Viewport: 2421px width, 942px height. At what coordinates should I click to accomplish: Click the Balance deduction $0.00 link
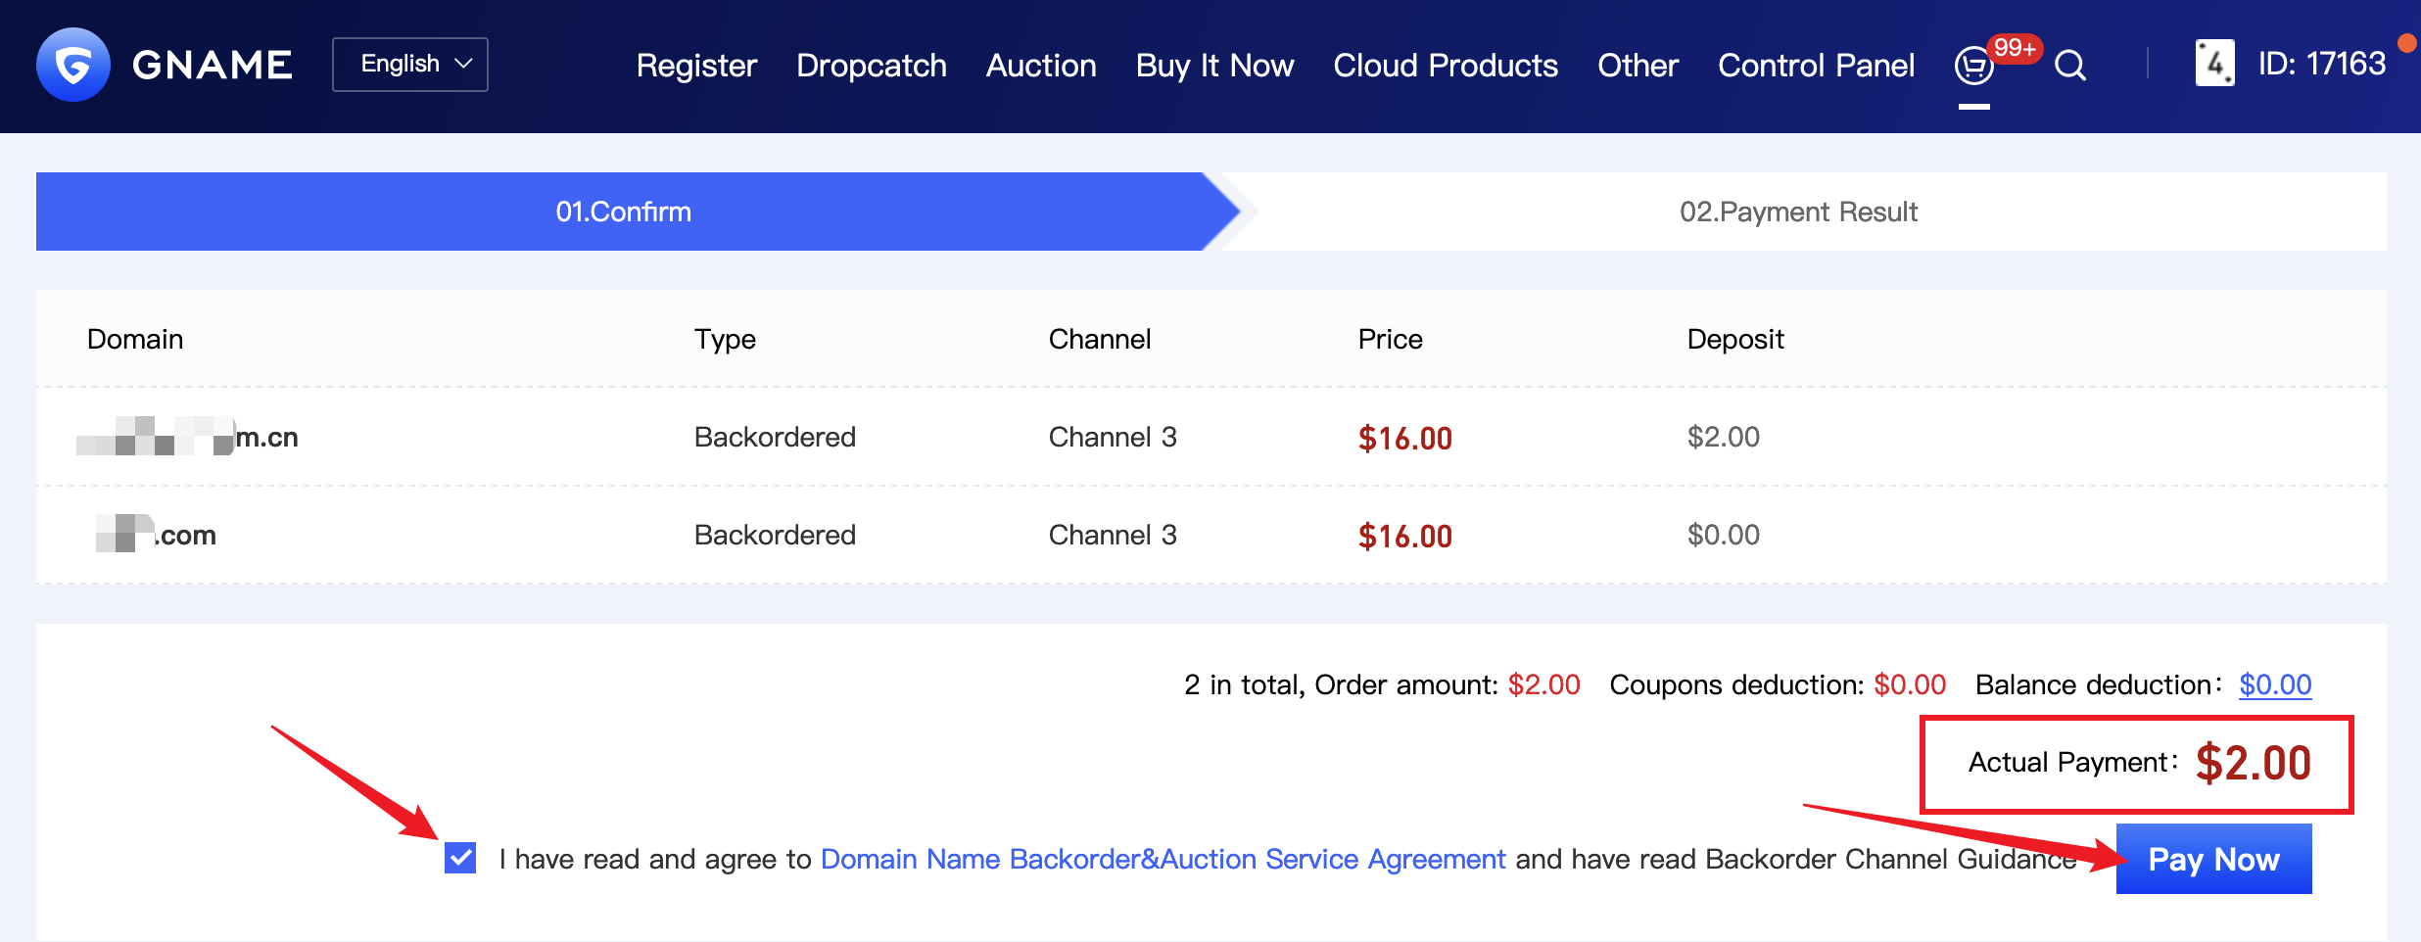[2275, 684]
